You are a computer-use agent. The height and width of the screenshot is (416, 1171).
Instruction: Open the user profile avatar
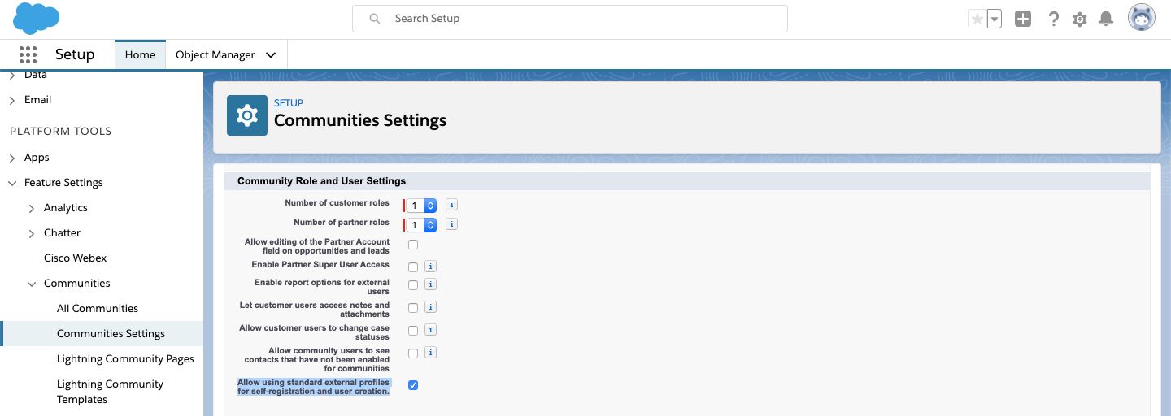1141,18
